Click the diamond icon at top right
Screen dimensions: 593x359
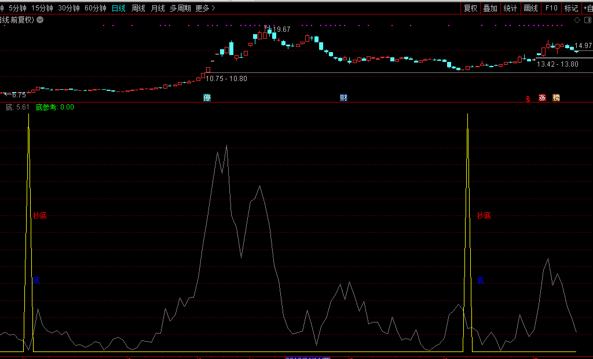pos(577,20)
